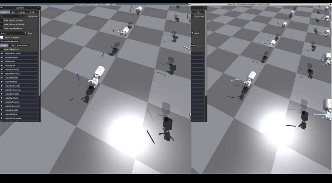Toggle Show only selected env
332x183 pixels.
(2, 28)
